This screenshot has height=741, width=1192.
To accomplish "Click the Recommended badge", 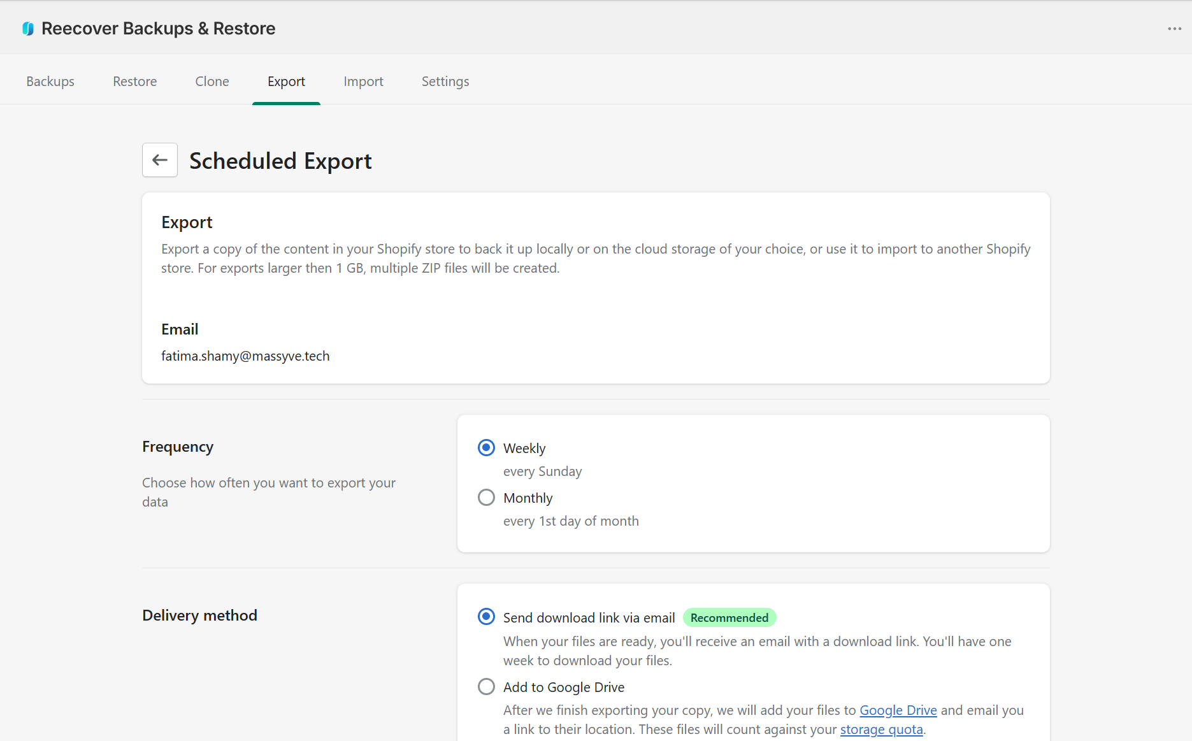I will coord(729,617).
